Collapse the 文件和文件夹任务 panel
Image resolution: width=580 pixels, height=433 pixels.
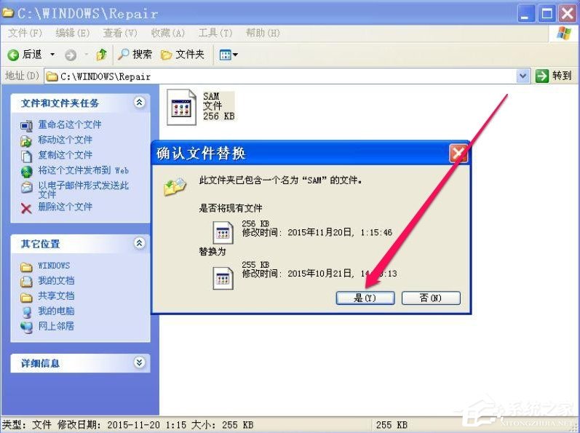[140, 103]
